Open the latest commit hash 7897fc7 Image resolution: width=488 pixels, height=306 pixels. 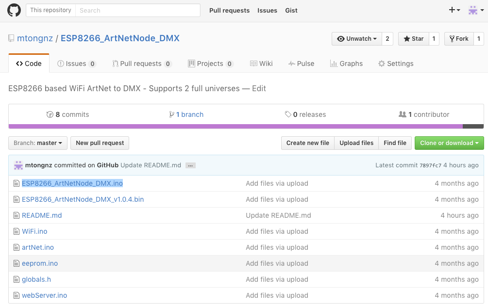pos(430,165)
